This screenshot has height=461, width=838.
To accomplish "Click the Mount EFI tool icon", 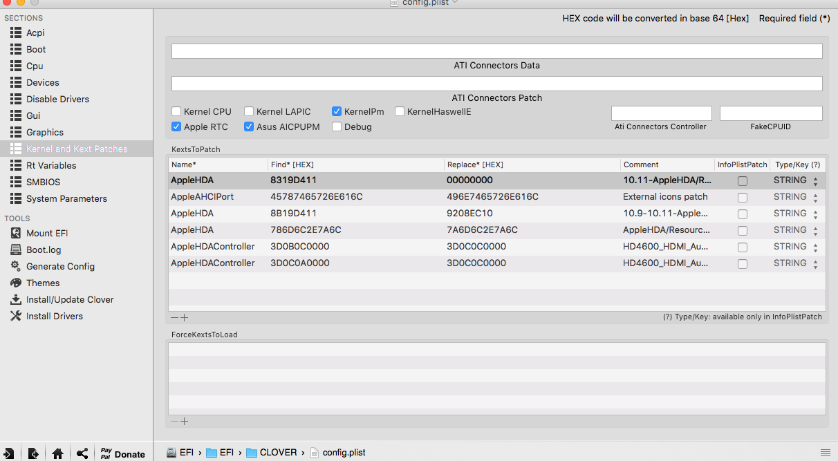I will pyautogui.click(x=15, y=233).
